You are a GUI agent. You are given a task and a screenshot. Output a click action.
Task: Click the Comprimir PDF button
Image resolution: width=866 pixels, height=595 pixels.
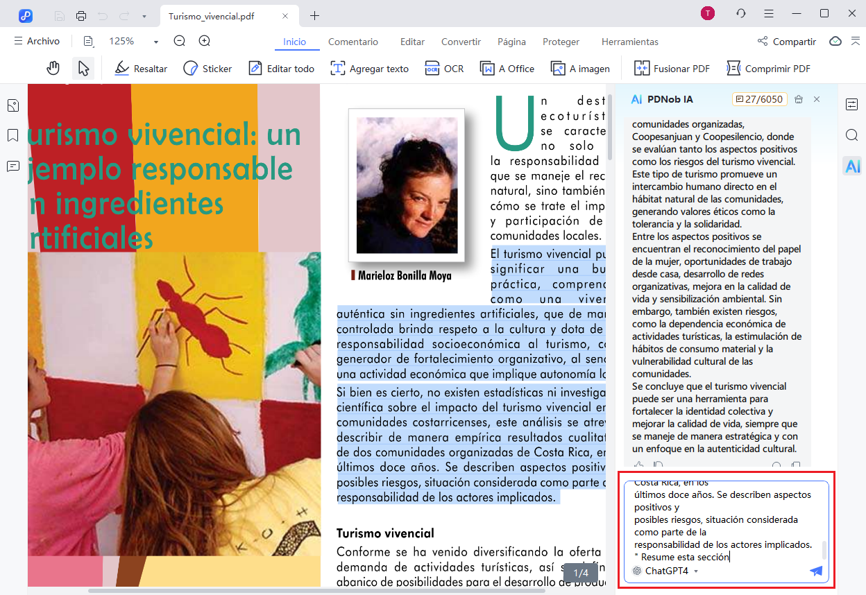[768, 69]
